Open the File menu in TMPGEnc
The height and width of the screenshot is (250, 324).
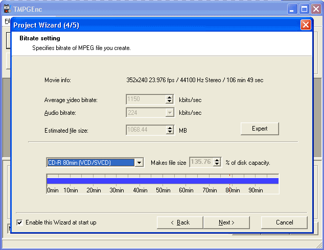[x=7, y=21]
